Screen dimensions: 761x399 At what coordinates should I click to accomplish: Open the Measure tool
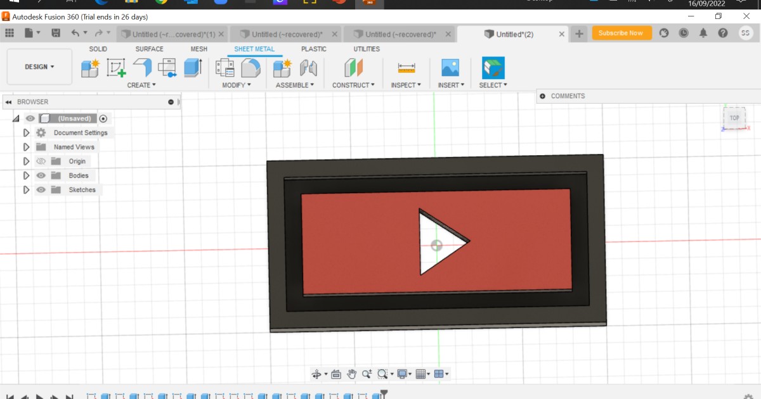pyautogui.click(x=406, y=68)
